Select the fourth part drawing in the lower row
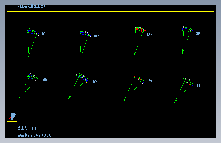 [184, 90]
